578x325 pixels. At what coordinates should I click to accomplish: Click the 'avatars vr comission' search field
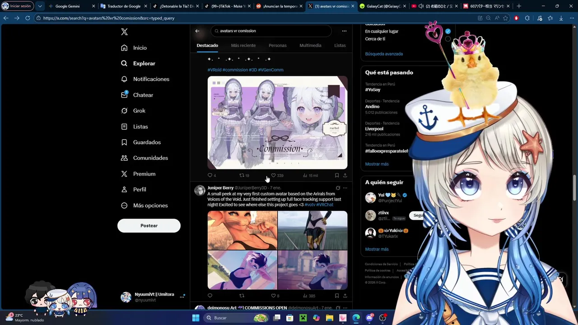pyautogui.click(x=271, y=31)
